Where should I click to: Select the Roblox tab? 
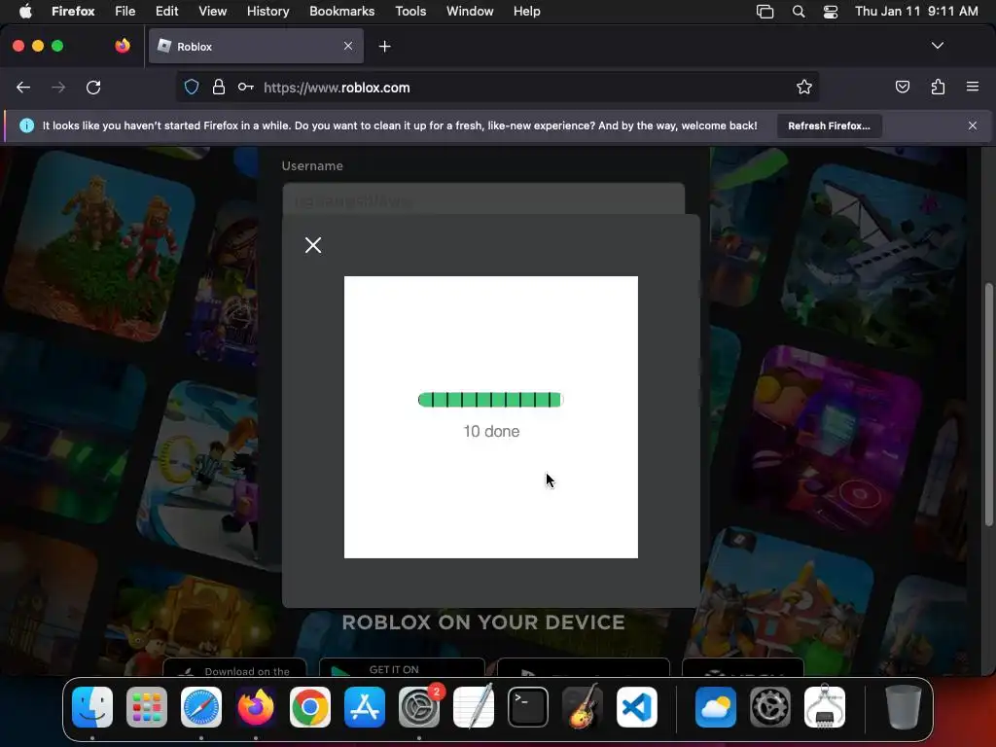(256, 47)
